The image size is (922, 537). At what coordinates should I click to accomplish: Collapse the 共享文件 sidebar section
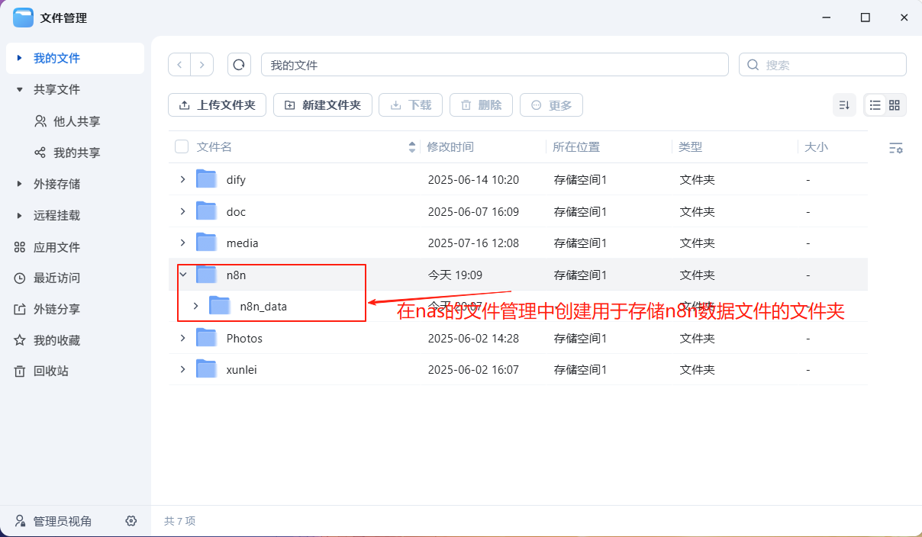(18, 89)
